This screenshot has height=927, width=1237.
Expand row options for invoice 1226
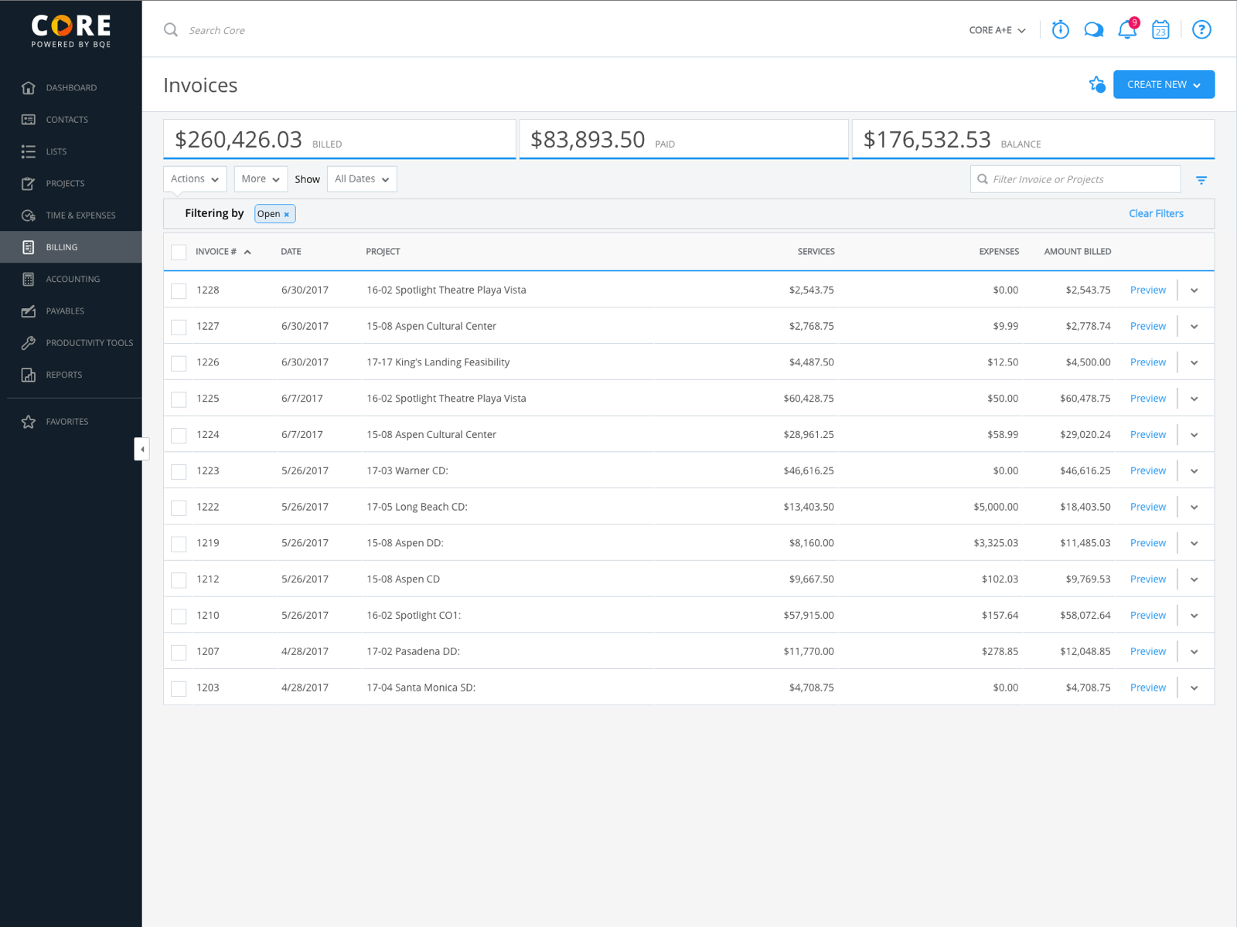coord(1194,362)
